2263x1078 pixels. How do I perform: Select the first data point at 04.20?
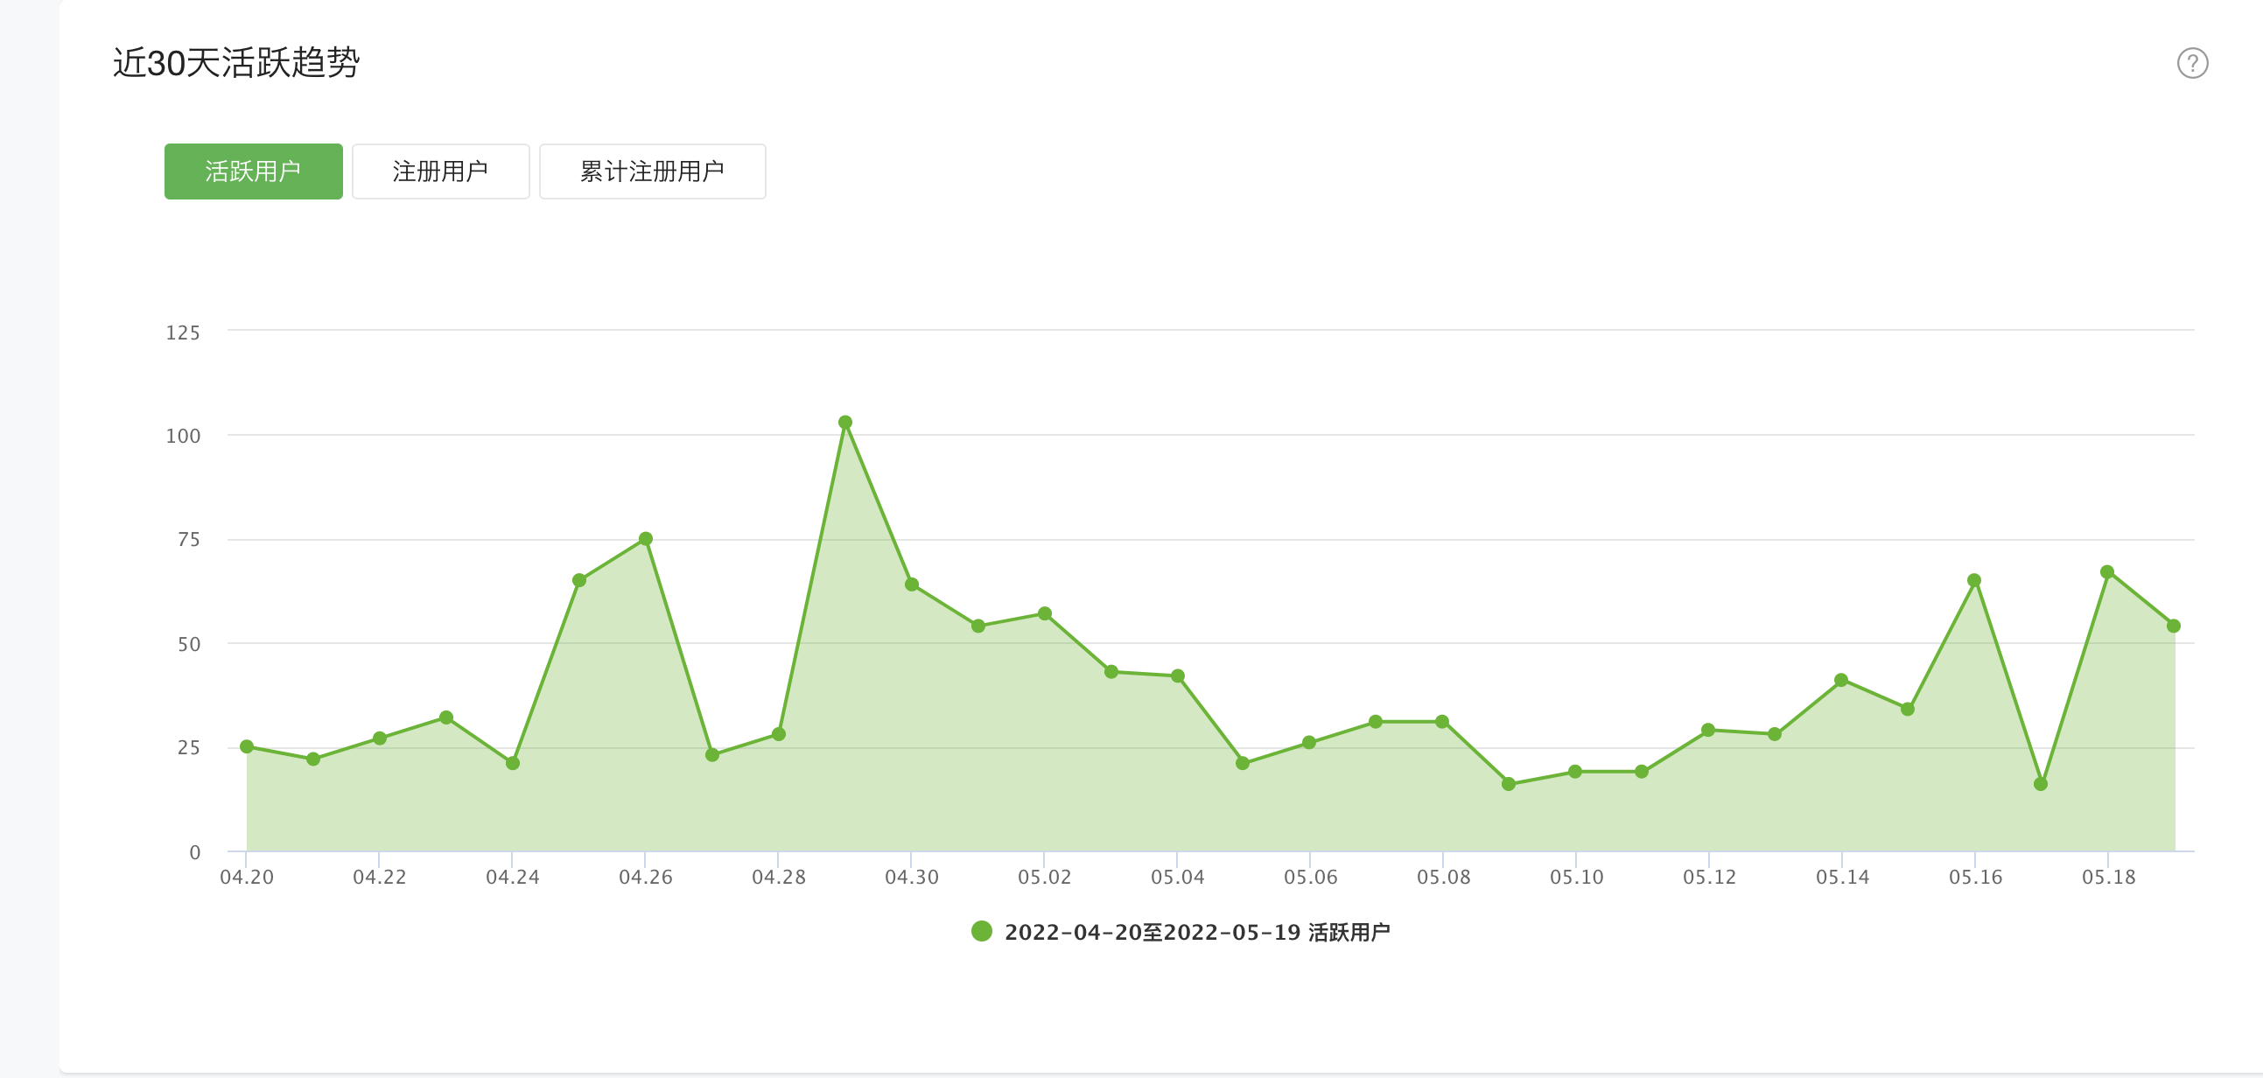pos(247,746)
